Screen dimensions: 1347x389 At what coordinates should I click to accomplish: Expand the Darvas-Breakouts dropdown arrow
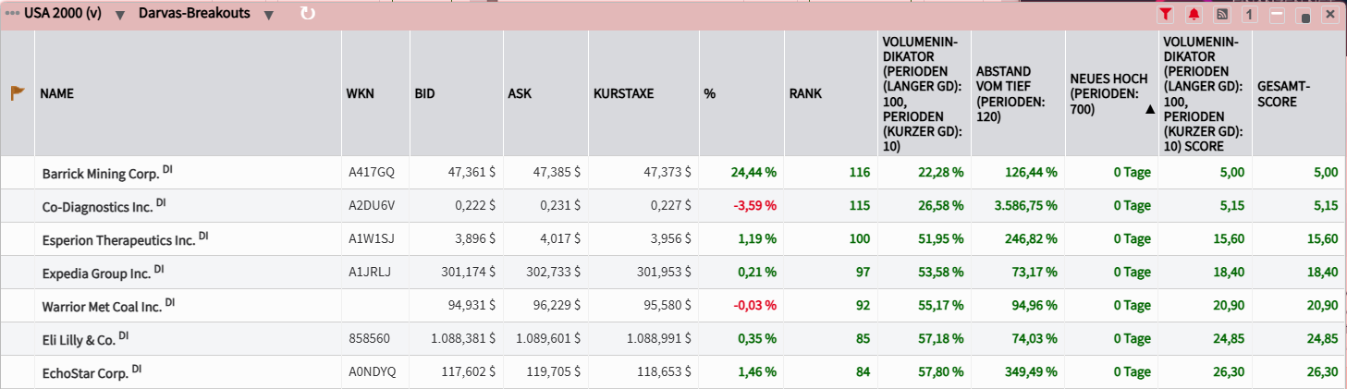[268, 15]
